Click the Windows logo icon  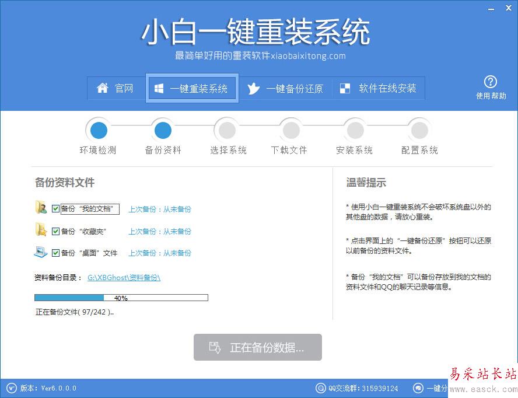pyautogui.click(x=159, y=88)
